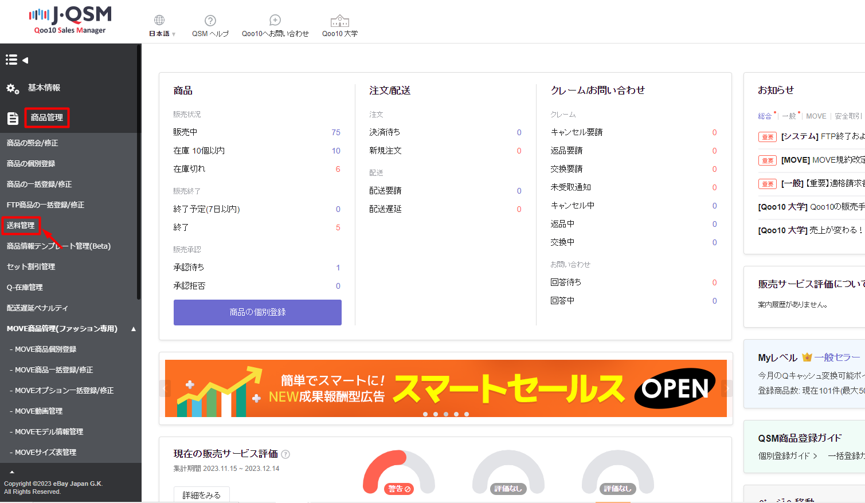Open the スマートセールス OPEN banner
The width and height of the screenshot is (865, 503).
445,388
